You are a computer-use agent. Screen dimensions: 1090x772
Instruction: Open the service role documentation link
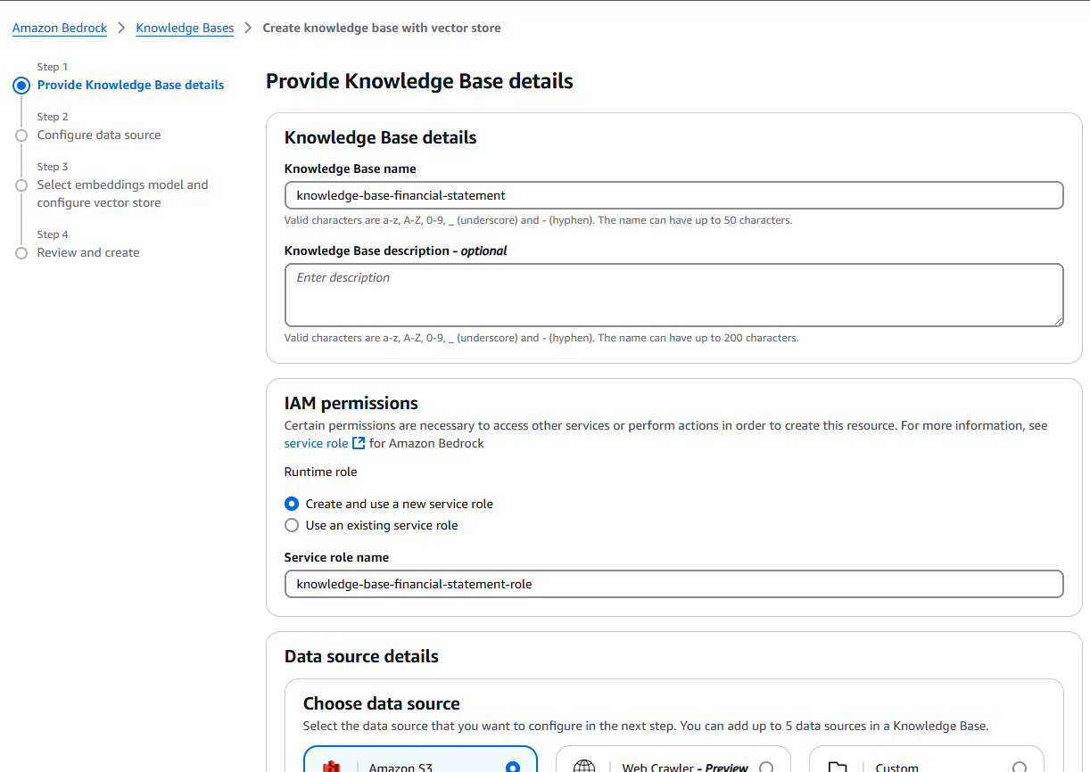tap(316, 443)
